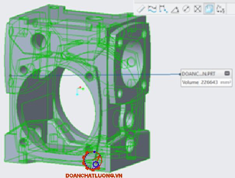Click the red circular spin center dragger
This screenshot has height=178, width=235.
[92, 160]
